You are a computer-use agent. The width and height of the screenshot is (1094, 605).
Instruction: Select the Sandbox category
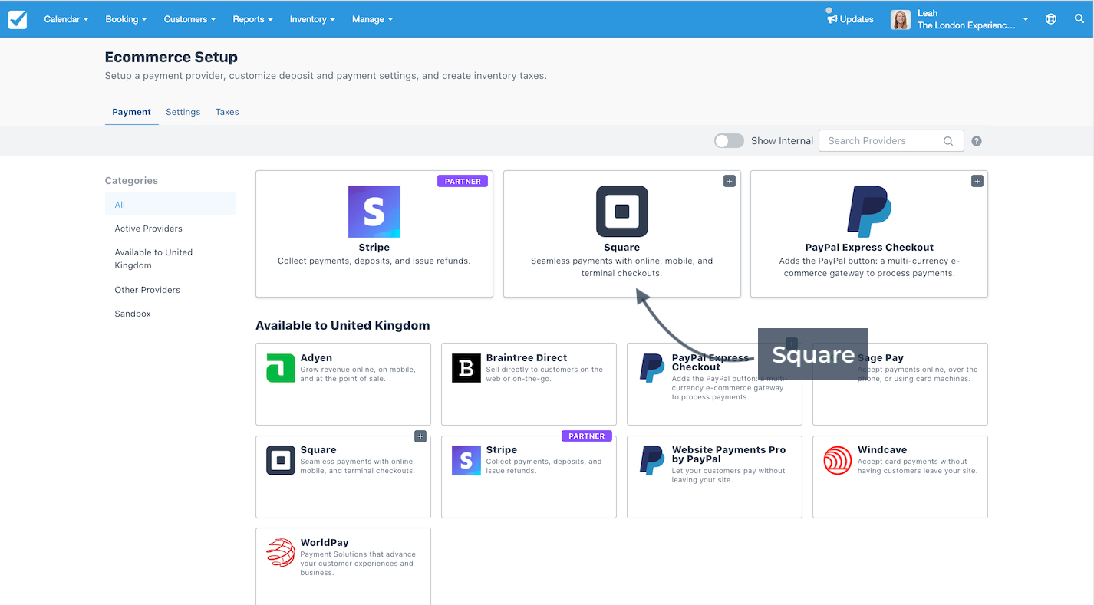(133, 314)
